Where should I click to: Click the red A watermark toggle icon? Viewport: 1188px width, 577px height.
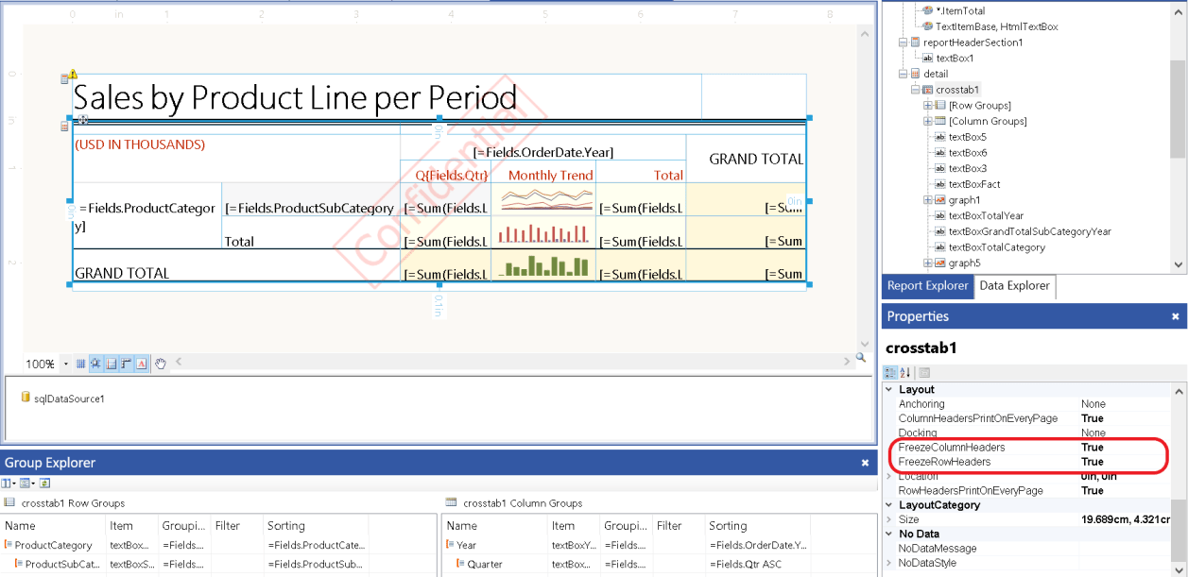[x=139, y=363]
